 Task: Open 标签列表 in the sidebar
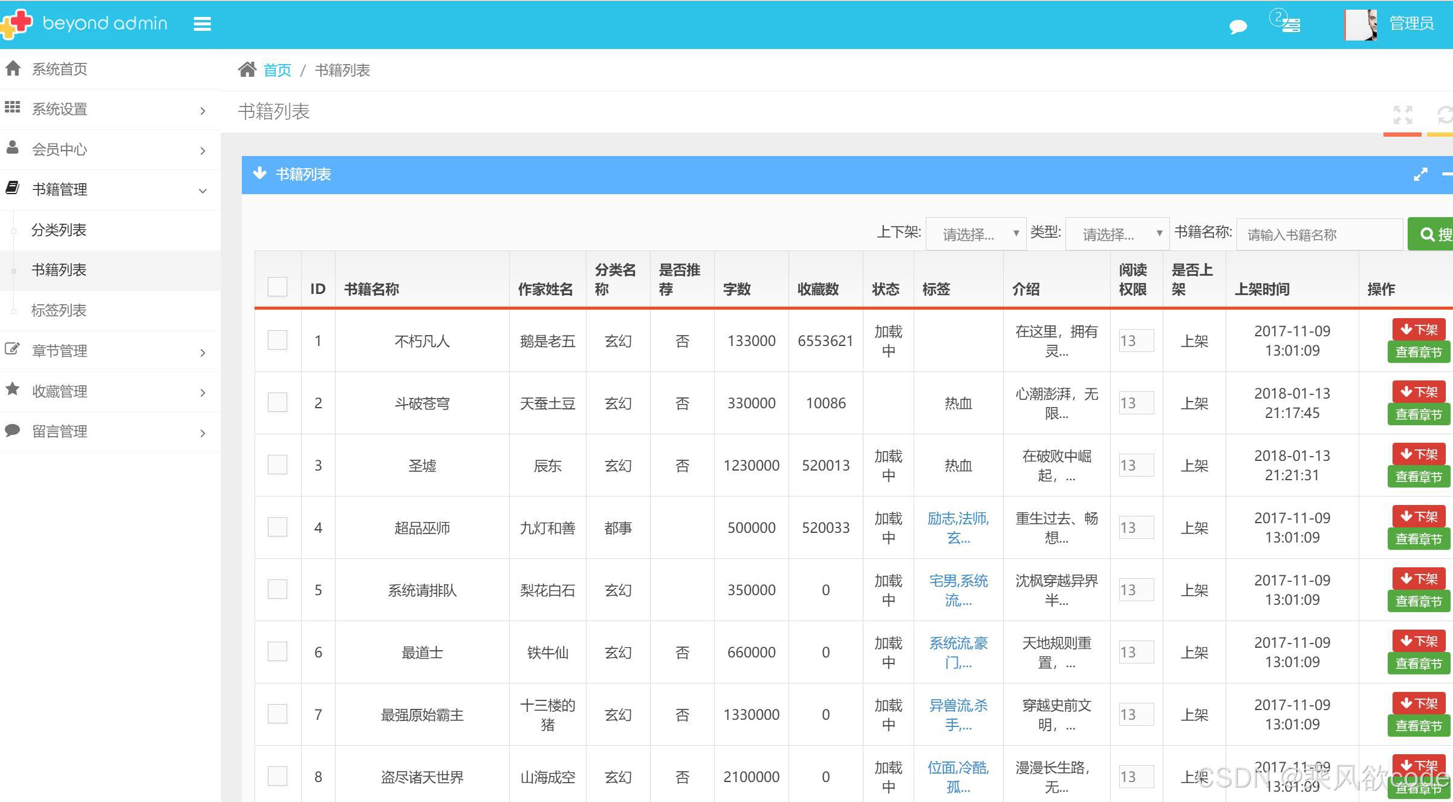point(59,310)
